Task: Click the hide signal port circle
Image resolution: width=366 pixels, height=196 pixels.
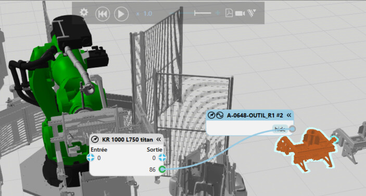Action: (x=292, y=129)
